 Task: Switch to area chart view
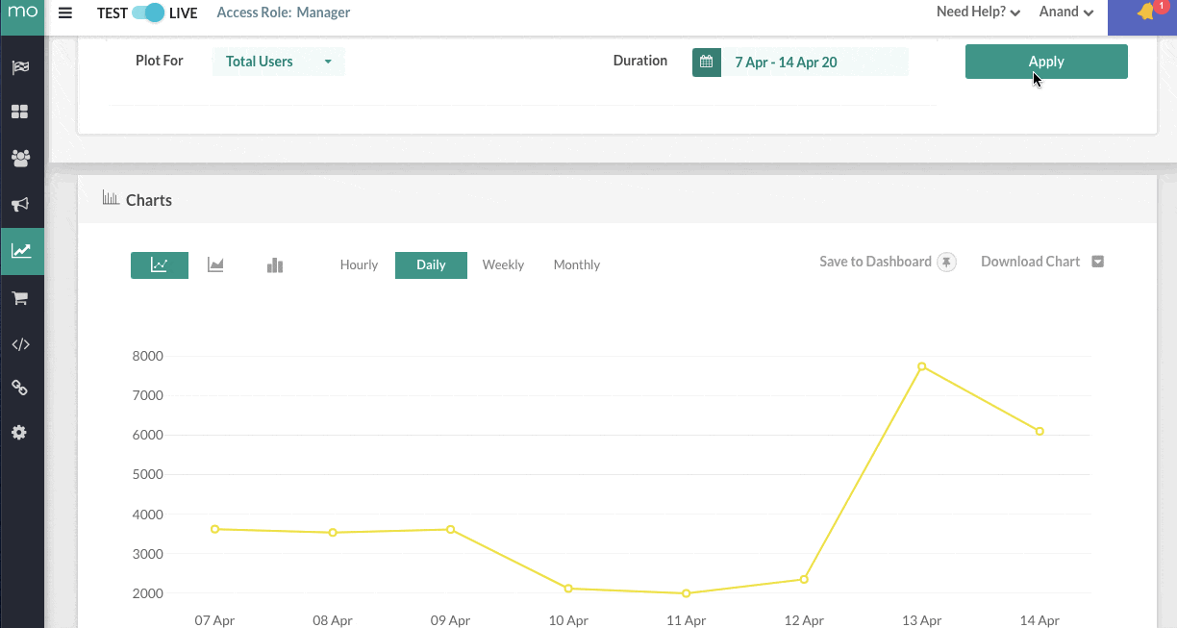pyautogui.click(x=215, y=264)
